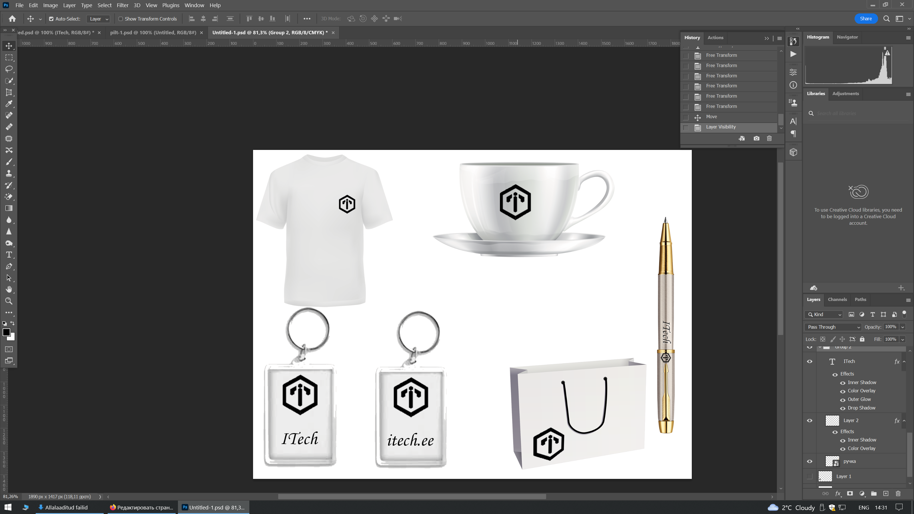914x514 pixels.
Task: Select the Horizontal Type tool
Action: click(x=9, y=255)
